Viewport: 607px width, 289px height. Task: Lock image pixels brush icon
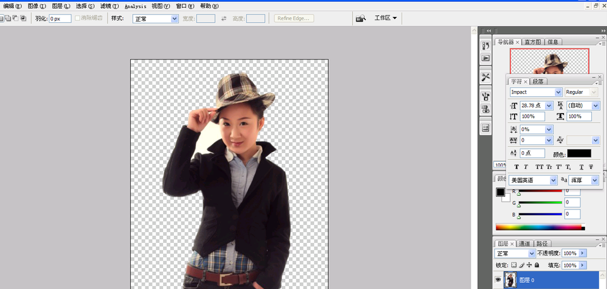522,266
